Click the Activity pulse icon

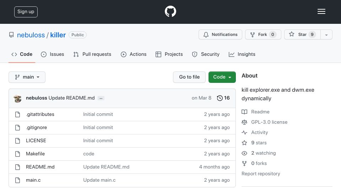coord(244,132)
